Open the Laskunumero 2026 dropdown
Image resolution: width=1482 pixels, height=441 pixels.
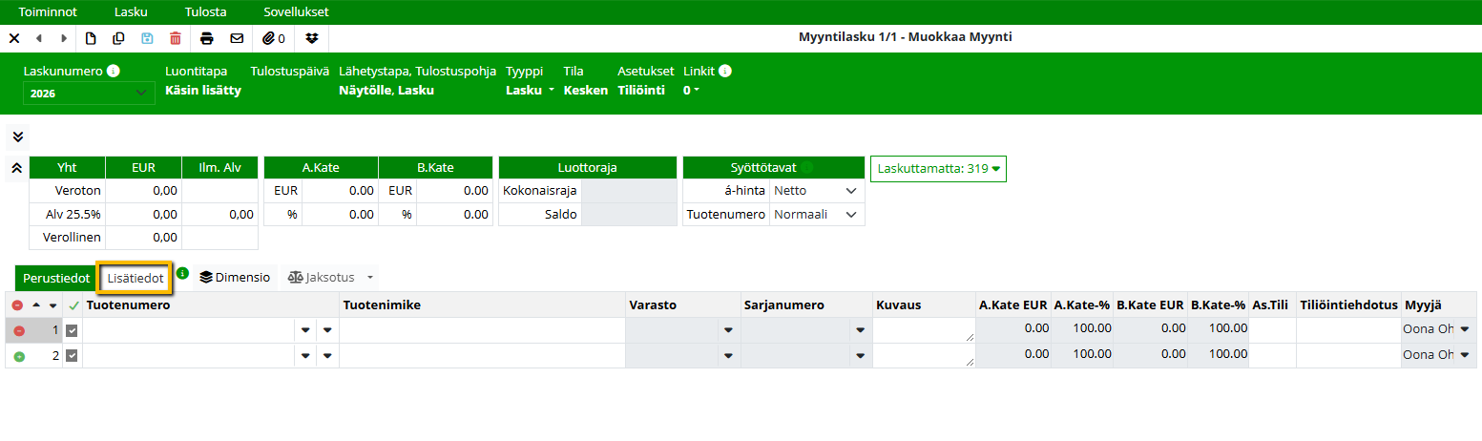(x=89, y=93)
